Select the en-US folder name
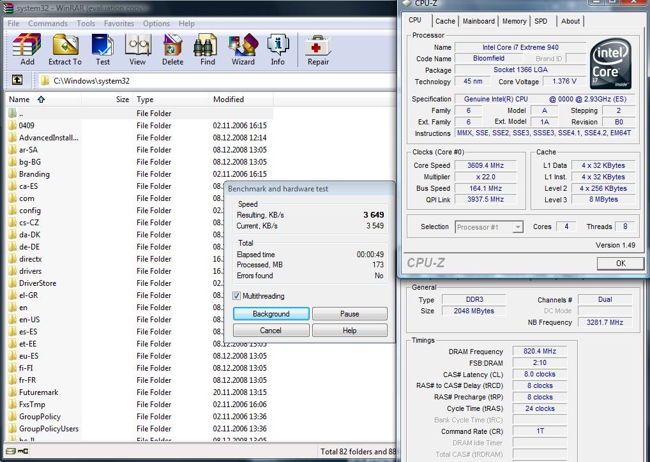Viewport: 650px width, 462px height. coord(29,320)
